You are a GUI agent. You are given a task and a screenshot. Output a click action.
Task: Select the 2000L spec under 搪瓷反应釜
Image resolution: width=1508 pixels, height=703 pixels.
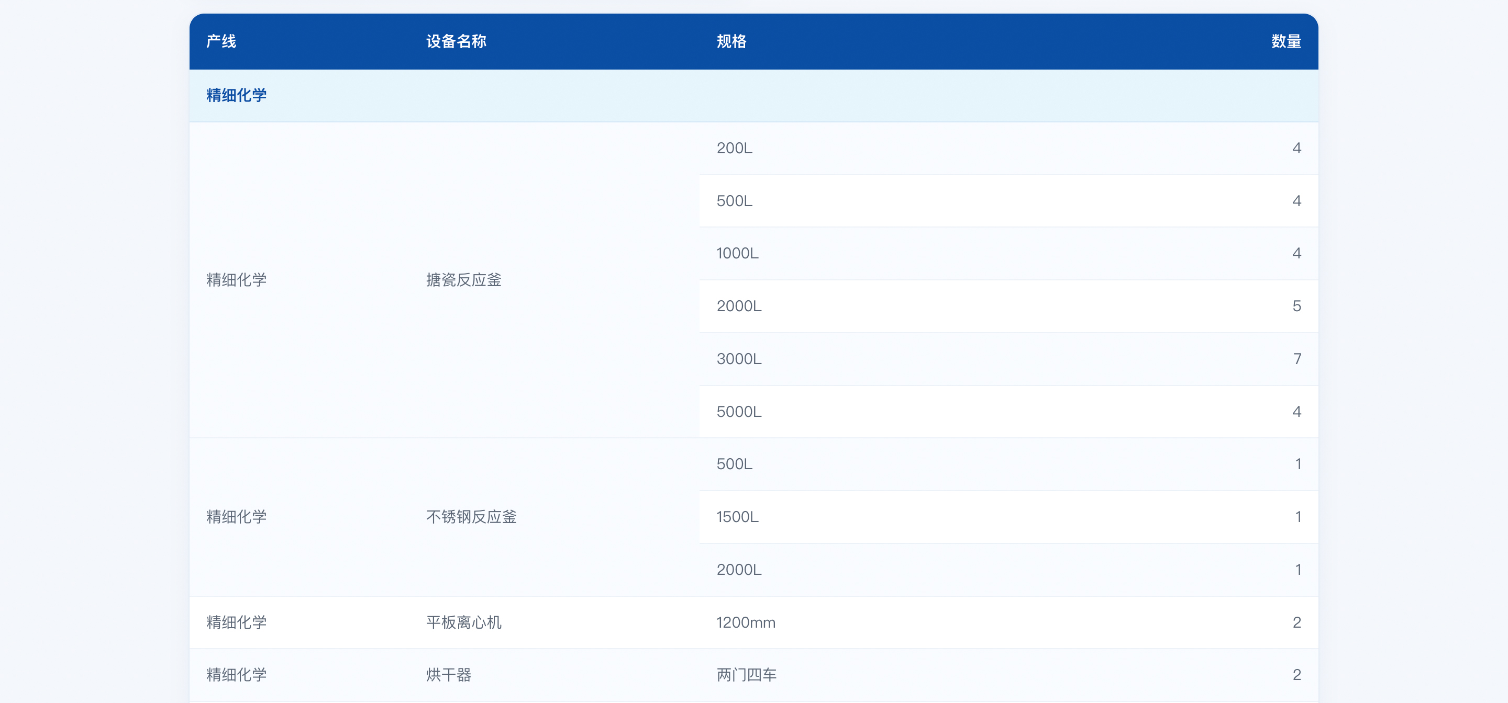[739, 306]
